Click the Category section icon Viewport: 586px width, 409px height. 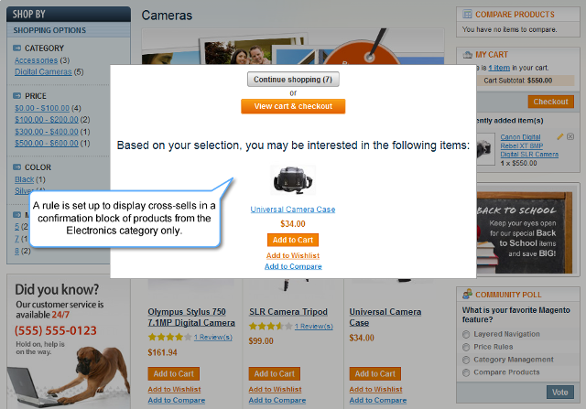pos(16,48)
